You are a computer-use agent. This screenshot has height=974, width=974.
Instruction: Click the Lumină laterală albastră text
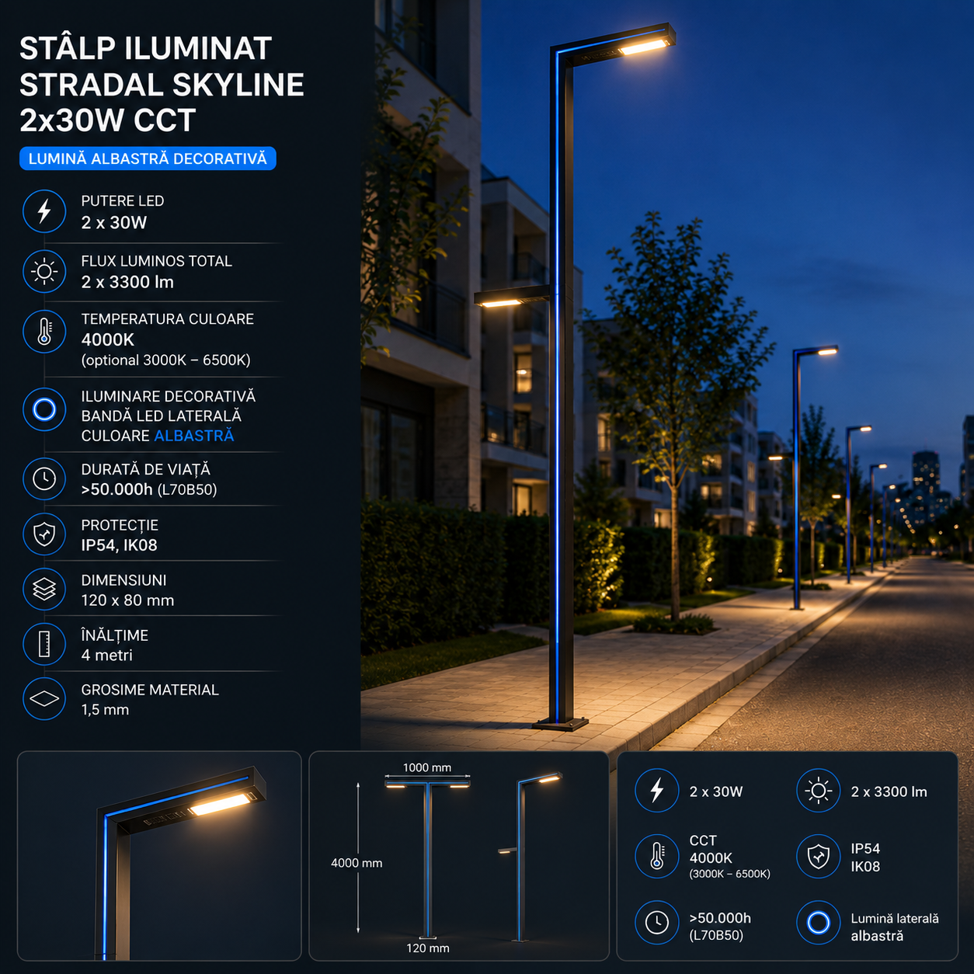tap(895, 927)
